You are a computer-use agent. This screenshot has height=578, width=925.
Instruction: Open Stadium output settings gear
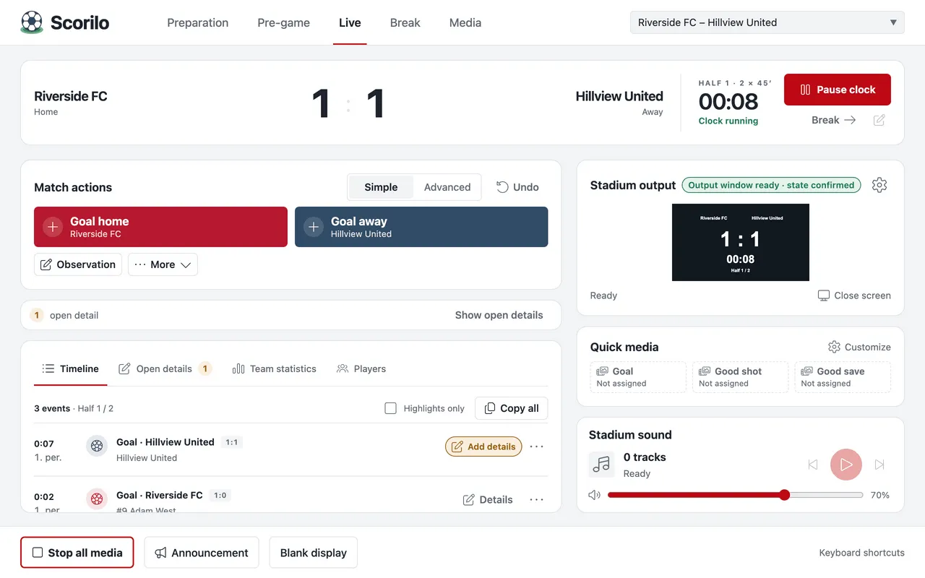879,185
